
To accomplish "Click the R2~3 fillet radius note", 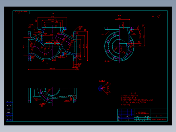I will pyautogui.click(x=128, y=98).
